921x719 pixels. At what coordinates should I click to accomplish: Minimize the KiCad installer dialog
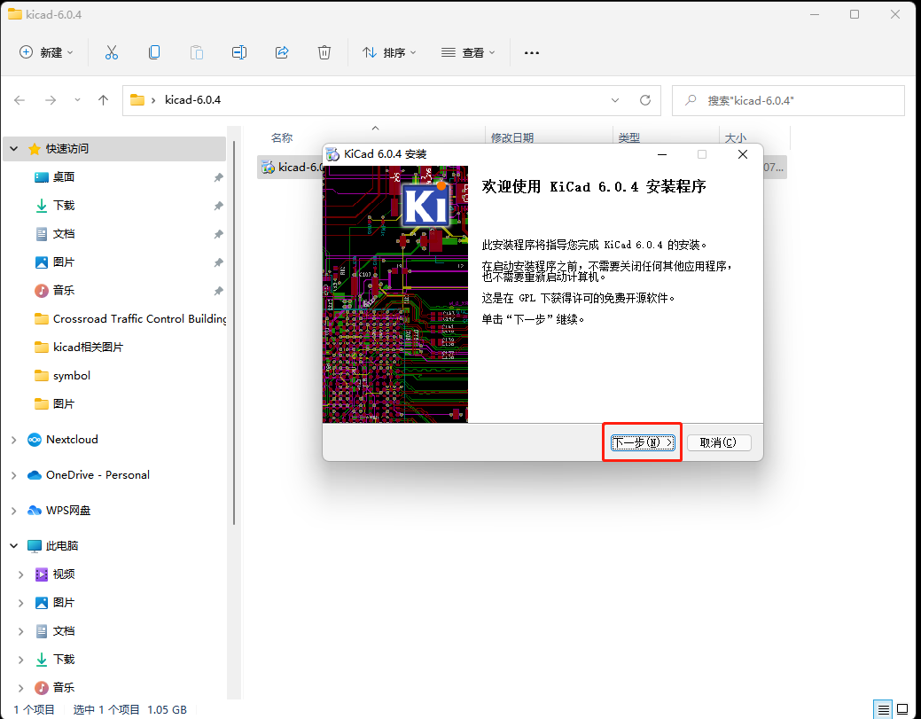662,154
